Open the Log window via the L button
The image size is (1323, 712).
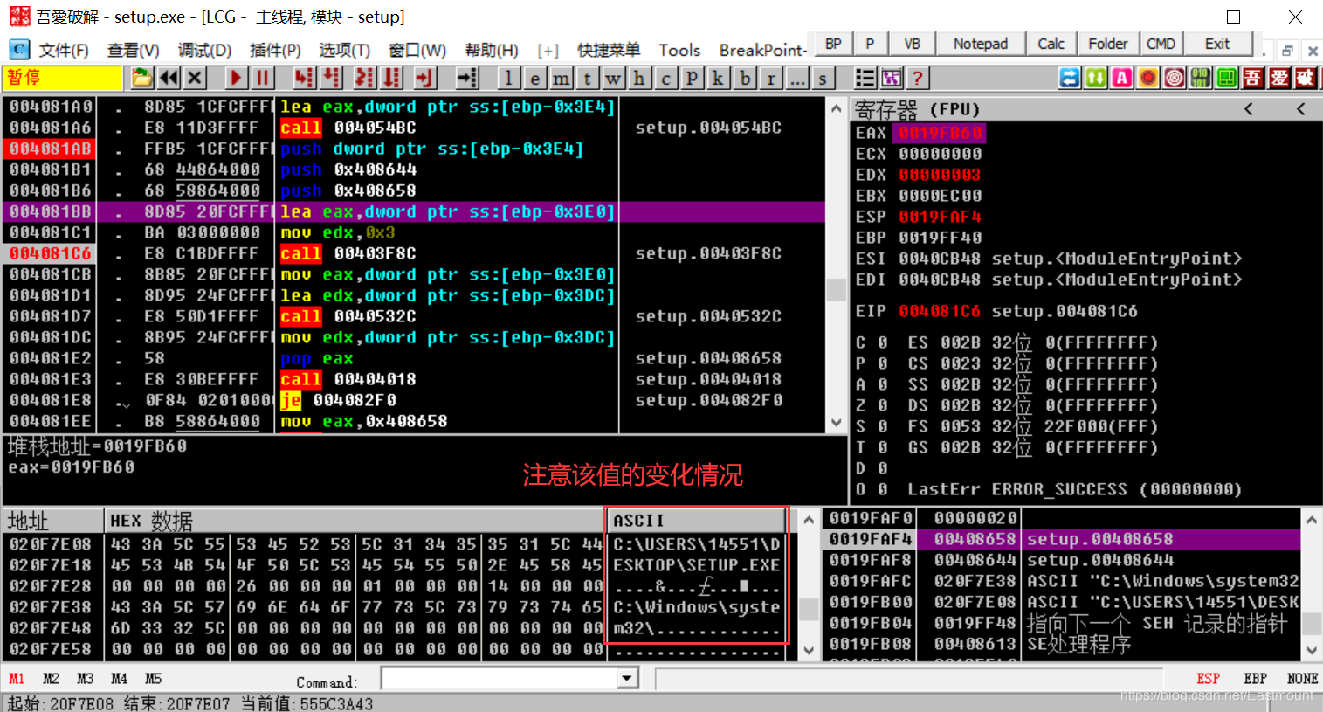(x=508, y=79)
